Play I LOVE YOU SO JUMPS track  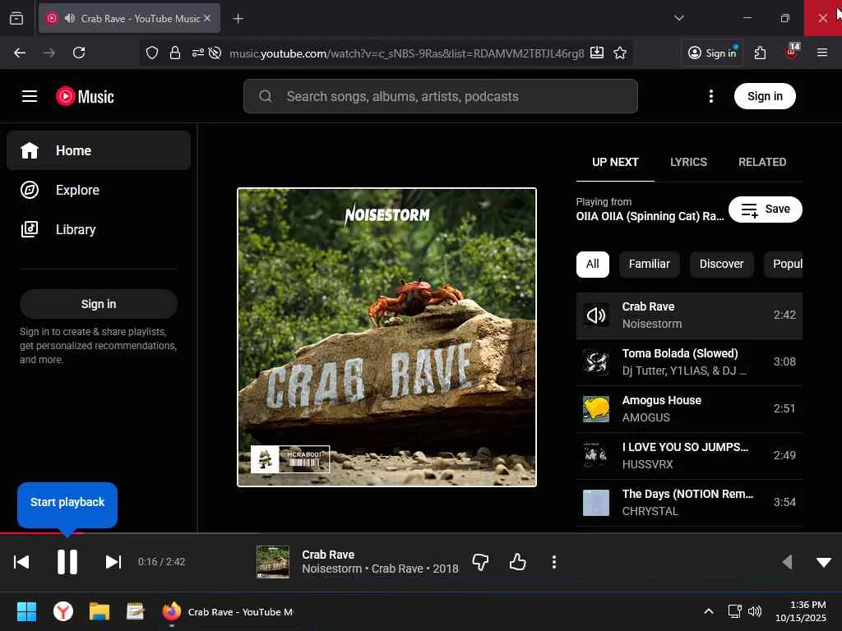(x=689, y=455)
